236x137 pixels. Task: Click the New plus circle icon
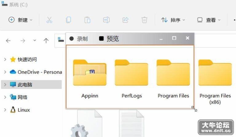click(x=11, y=20)
